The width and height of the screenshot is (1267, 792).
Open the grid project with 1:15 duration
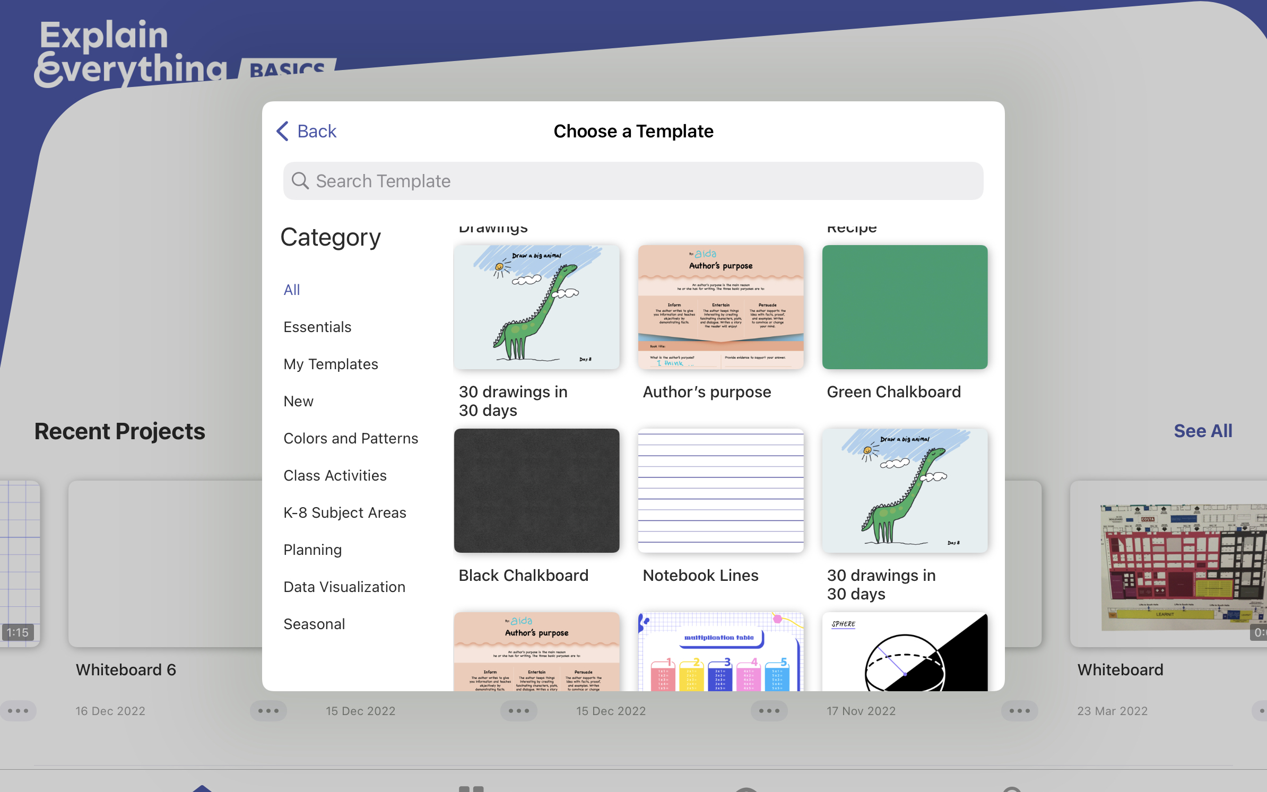20,563
